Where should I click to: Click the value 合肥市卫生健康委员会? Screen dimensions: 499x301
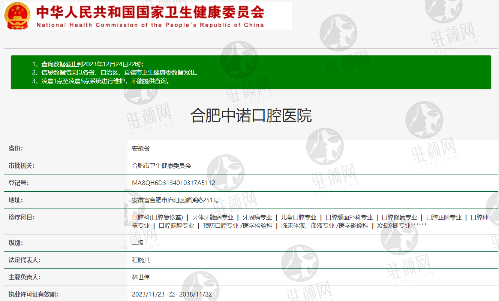pyautogui.click(x=162, y=166)
